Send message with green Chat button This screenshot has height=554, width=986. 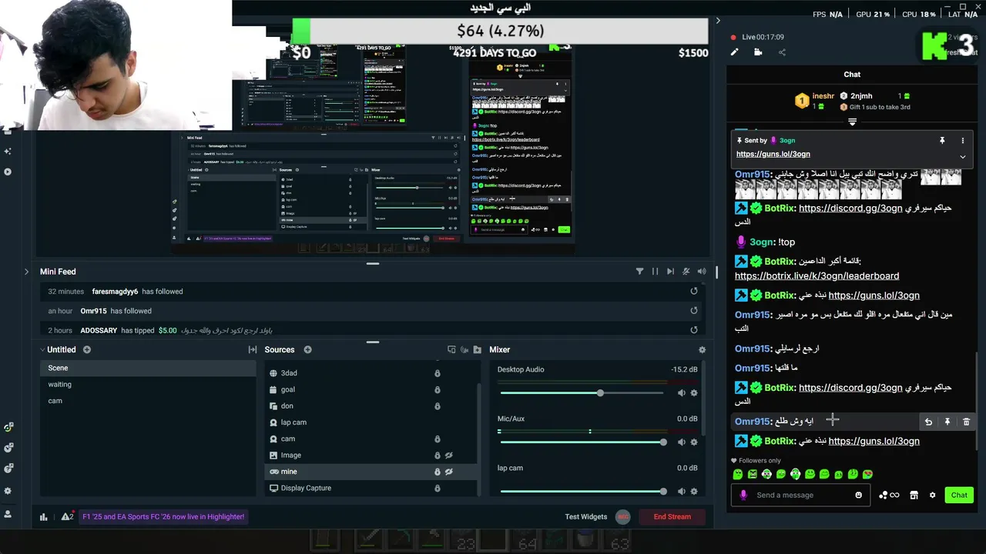959,495
